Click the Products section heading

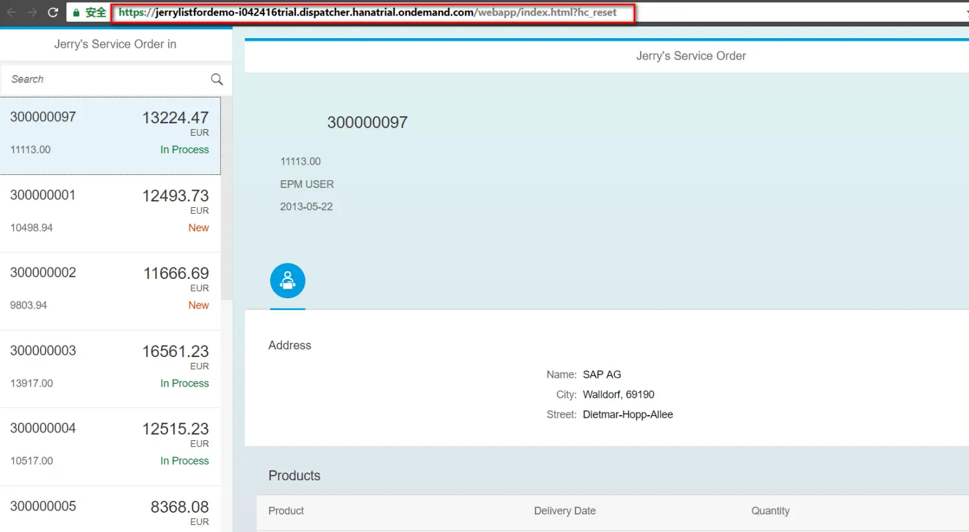(294, 475)
